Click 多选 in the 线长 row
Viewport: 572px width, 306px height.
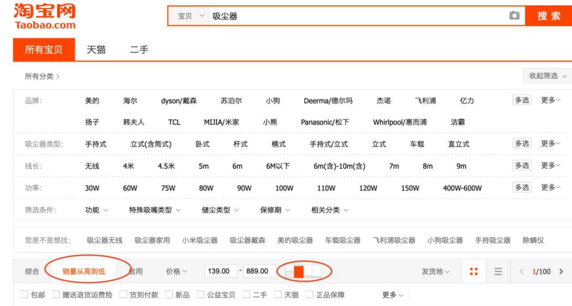click(x=522, y=165)
